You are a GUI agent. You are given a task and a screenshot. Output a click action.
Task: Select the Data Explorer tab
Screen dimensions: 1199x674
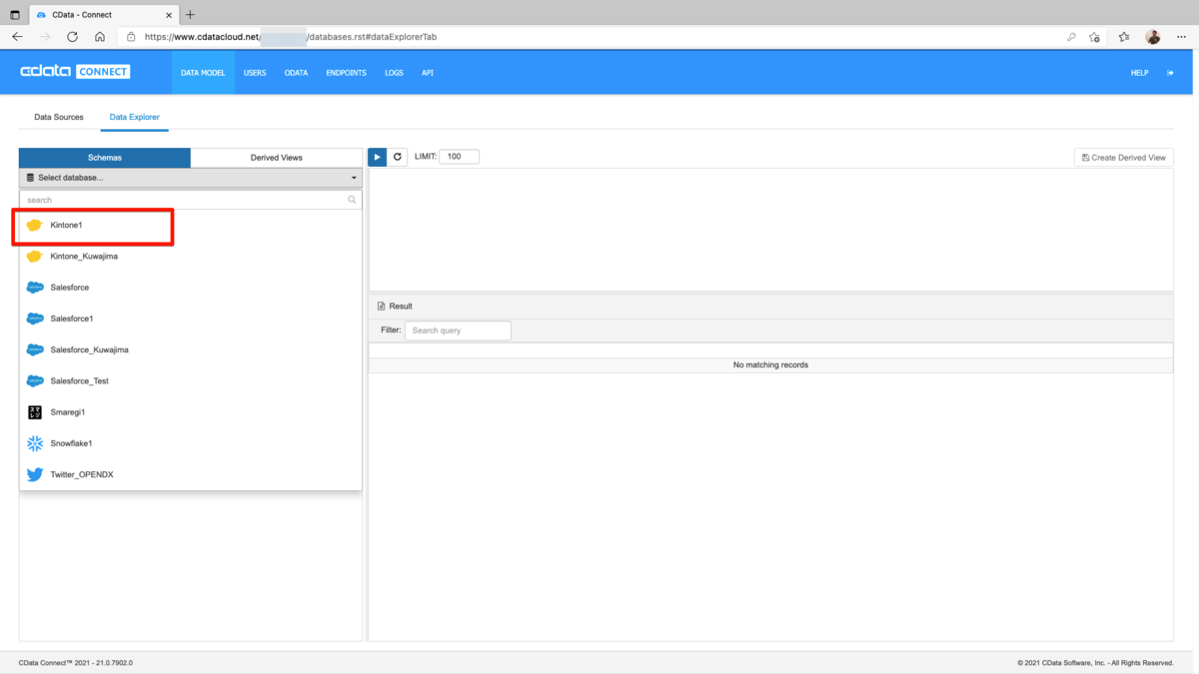click(x=134, y=117)
